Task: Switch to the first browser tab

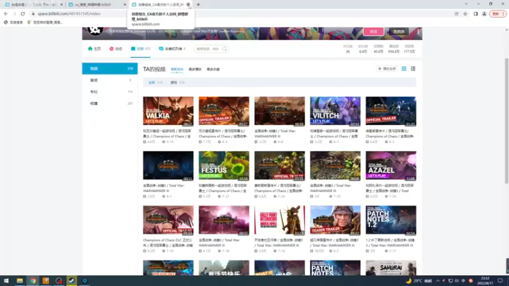Action: coord(32,4)
